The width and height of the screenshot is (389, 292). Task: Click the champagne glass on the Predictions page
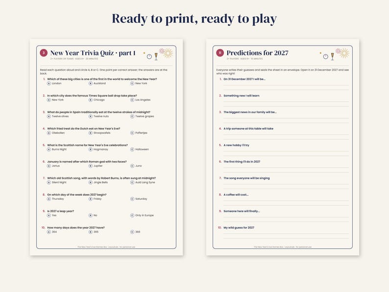click(x=333, y=56)
